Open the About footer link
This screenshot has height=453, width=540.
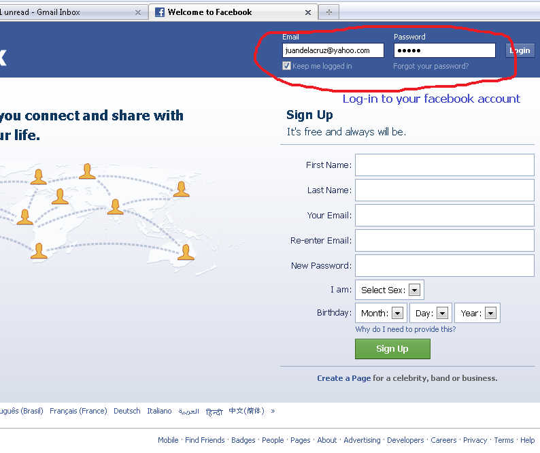(x=327, y=440)
